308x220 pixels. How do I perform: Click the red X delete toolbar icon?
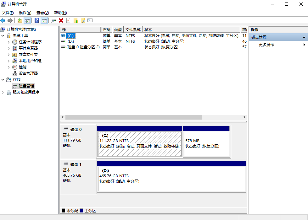click(x=61, y=21)
